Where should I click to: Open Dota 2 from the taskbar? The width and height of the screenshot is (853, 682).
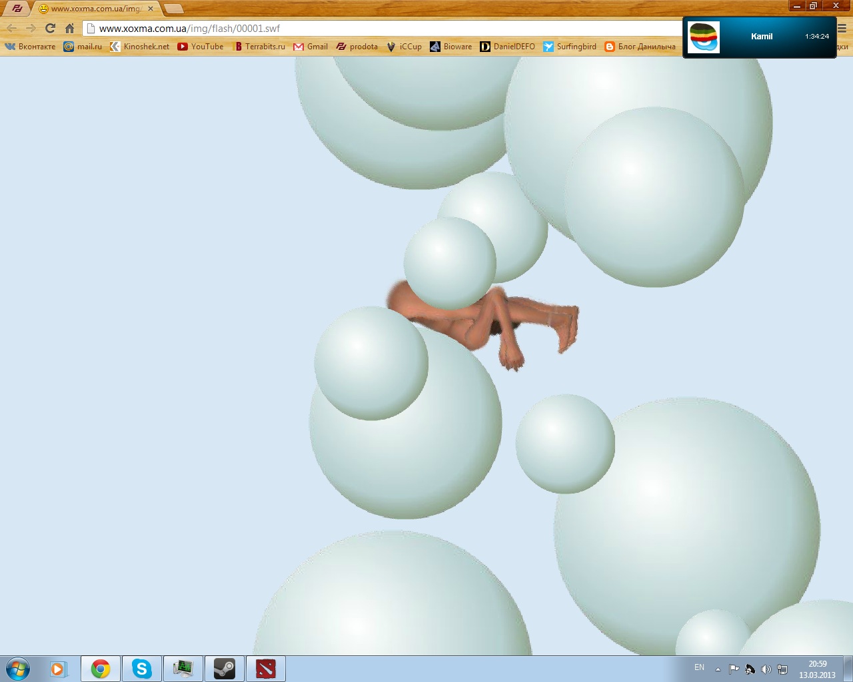(x=265, y=669)
